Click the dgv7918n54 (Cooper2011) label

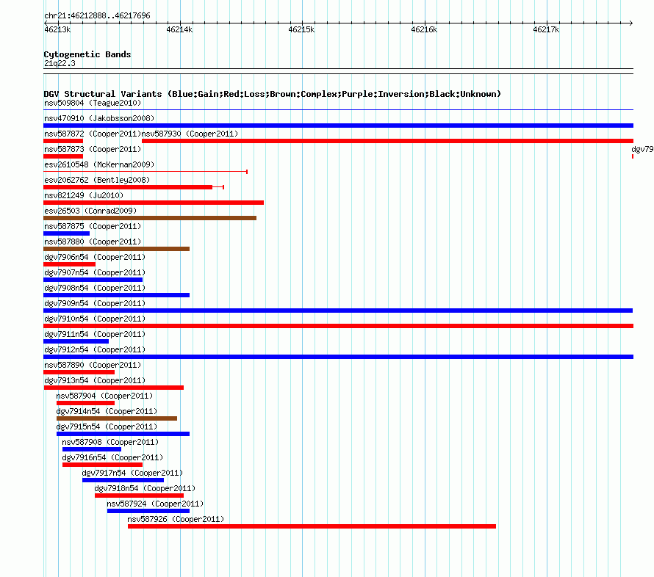coord(145,488)
